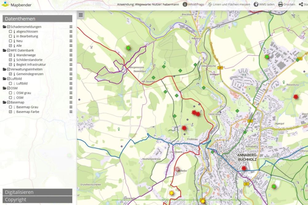Screen dimensions: 308x205
Task: Open the layer menu for Neu
Action: [71, 41]
